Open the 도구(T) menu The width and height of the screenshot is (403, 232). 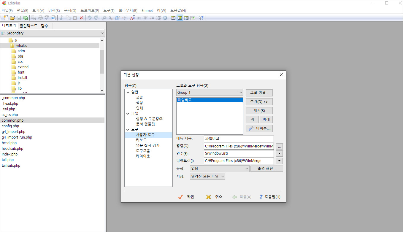(109, 10)
